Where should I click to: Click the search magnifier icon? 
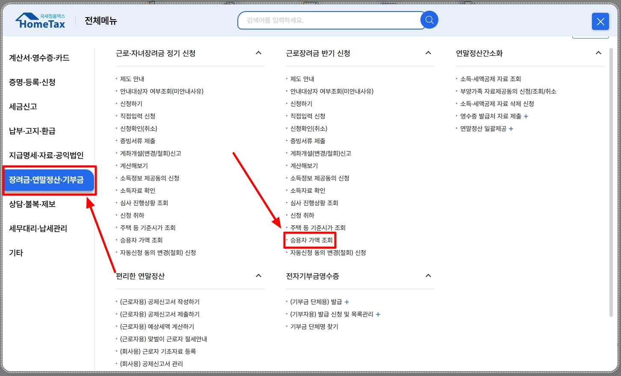pyautogui.click(x=429, y=20)
